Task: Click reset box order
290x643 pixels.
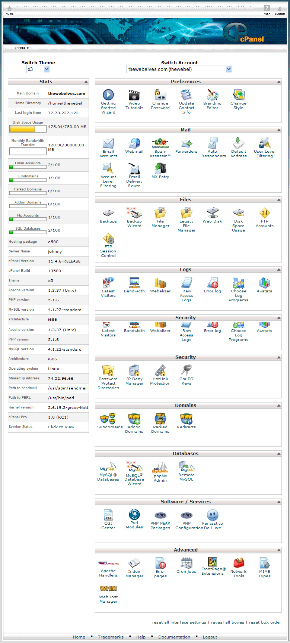Action: click(265, 622)
